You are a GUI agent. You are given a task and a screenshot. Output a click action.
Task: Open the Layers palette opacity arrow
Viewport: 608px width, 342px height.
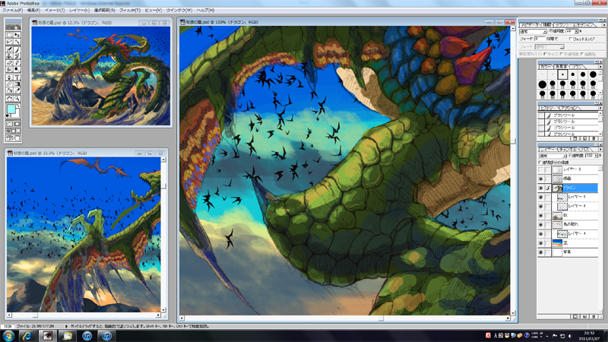(596, 156)
